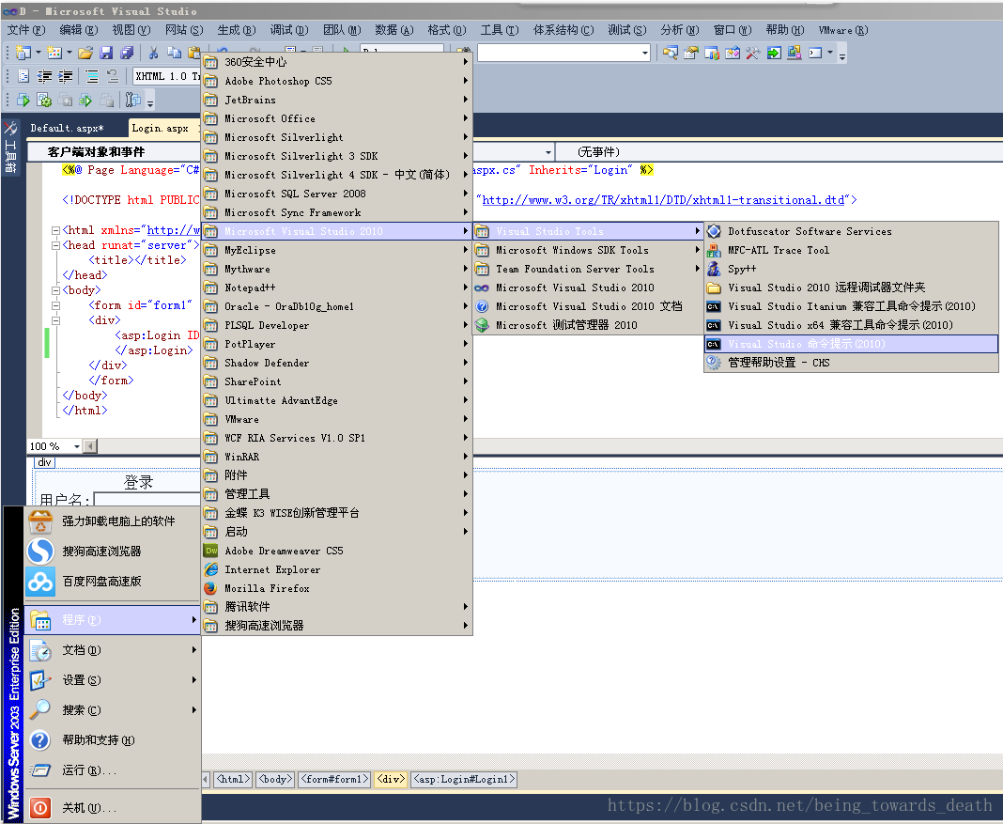Click the Publish Web Site gear icon
The image size is (1003, 824).
(44, 101)
